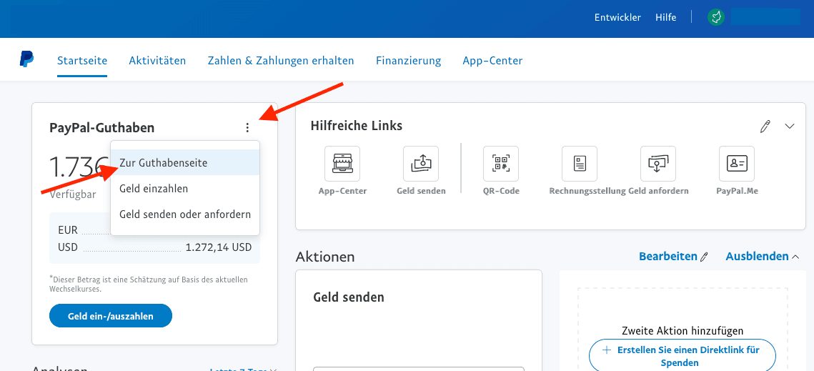Choose Geld einzahlen from the menu
814x371 pixels.
pyautogui.click(x=185, y=189)
